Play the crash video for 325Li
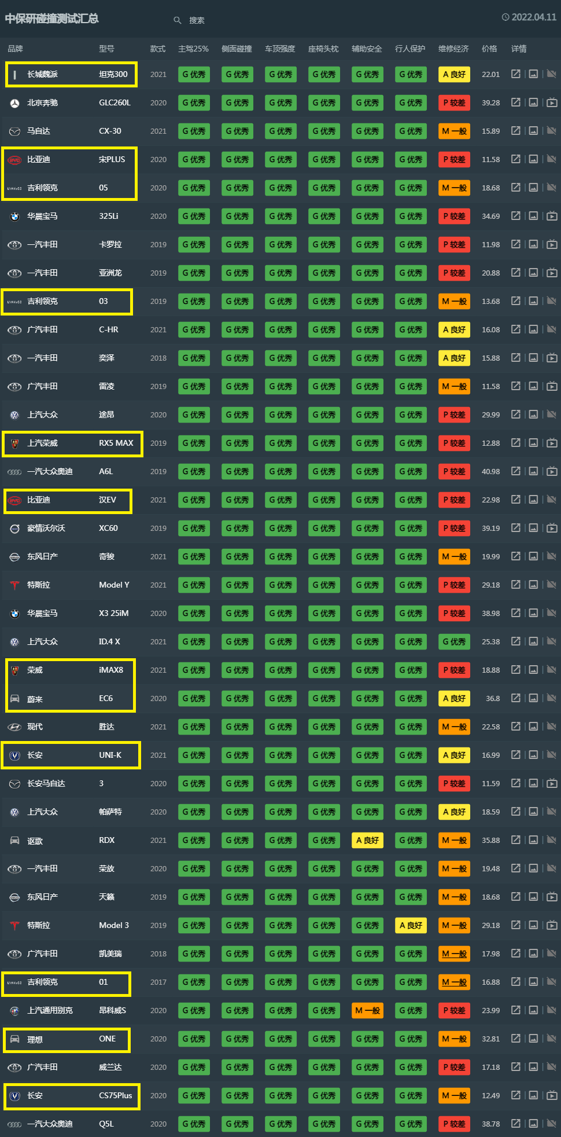Screen dimensions: 561x1137 552,216
